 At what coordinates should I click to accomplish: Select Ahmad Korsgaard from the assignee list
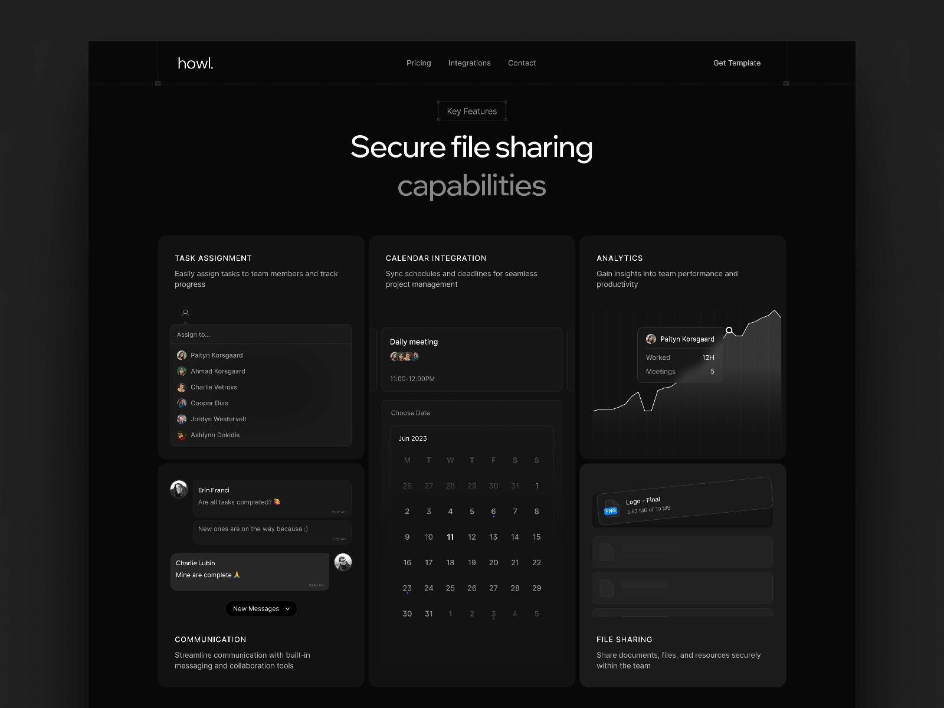pos(217,371)
